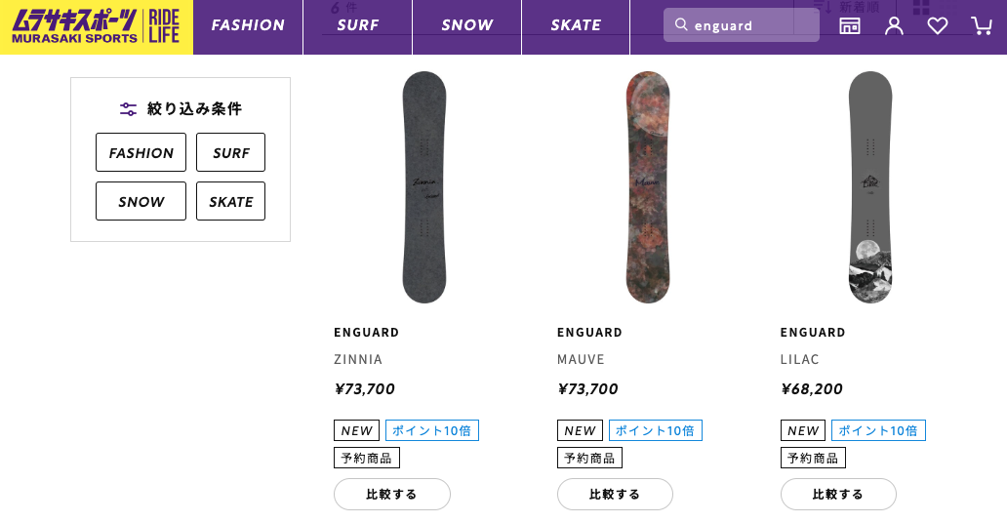Viewport: 1007px width, 523px height.
Task: Click 比較する under the ZINNIA board
Action: pyautogui.click(x=391, y=495)
